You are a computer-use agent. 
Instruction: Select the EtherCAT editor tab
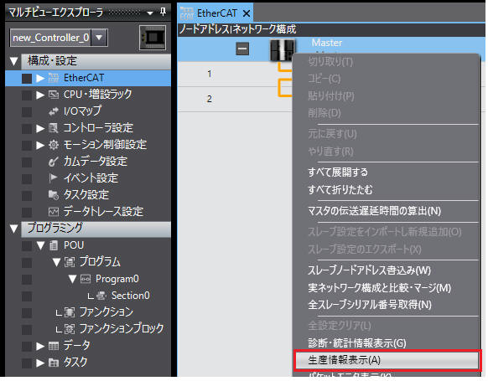click(x=215, y=13)
